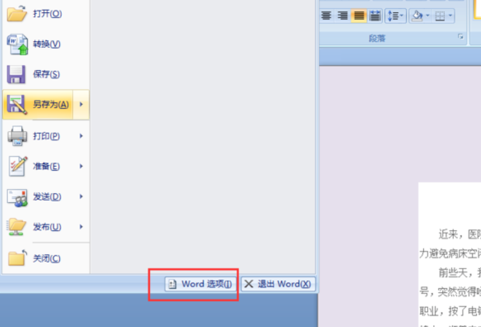Click the Prepare pencil document icon

(18, 166)
